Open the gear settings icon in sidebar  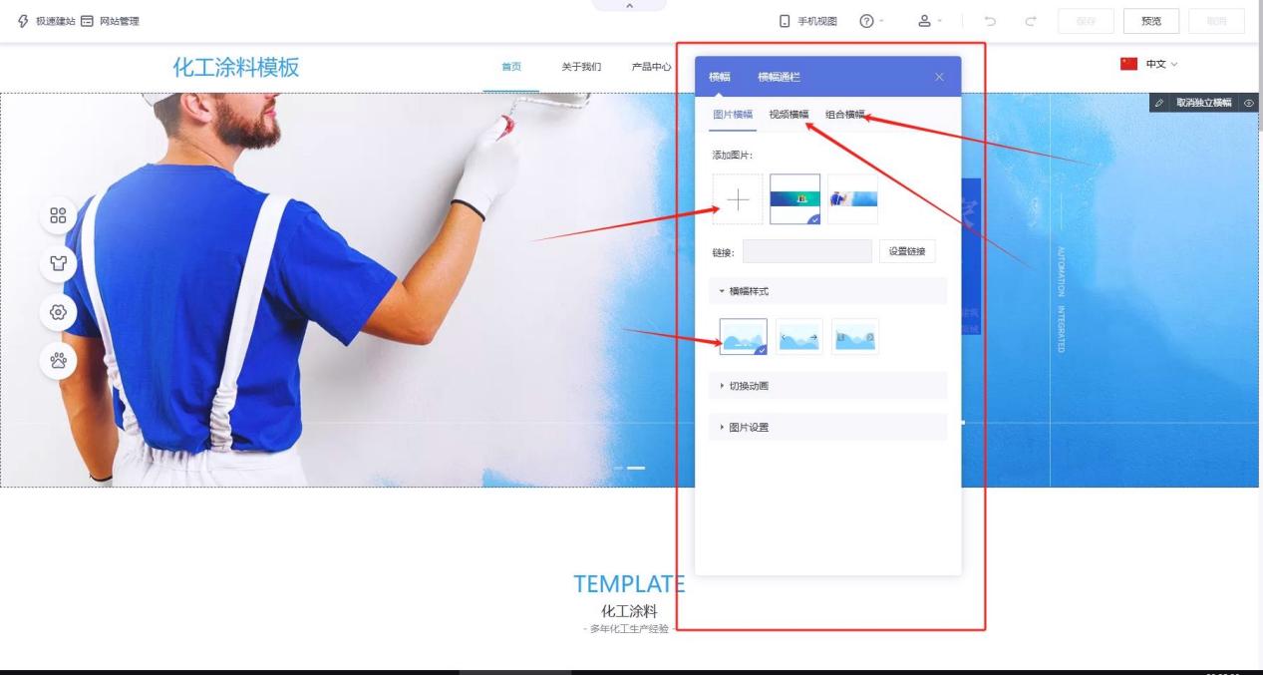point(59,312)
